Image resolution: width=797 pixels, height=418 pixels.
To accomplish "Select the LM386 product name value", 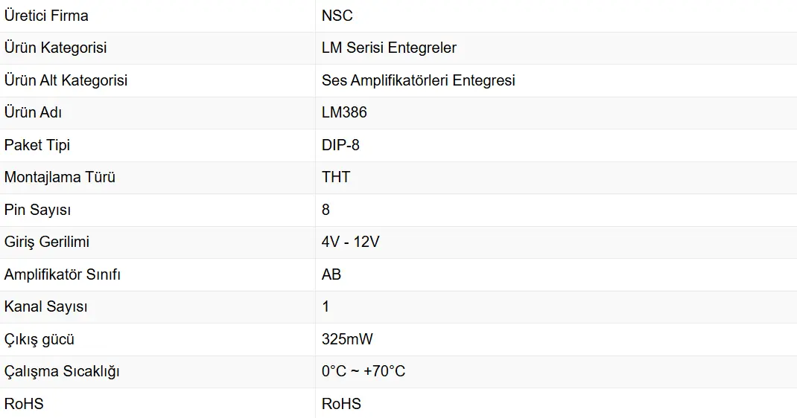I will (344, 112).
